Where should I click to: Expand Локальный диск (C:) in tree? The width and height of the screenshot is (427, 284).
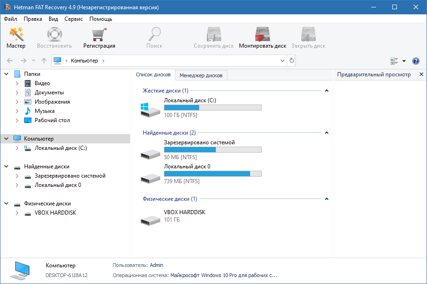click(17, 148)
